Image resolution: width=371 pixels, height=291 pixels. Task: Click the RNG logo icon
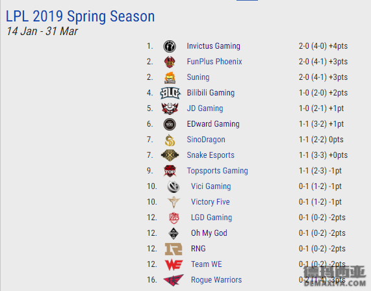click(173, 249)
